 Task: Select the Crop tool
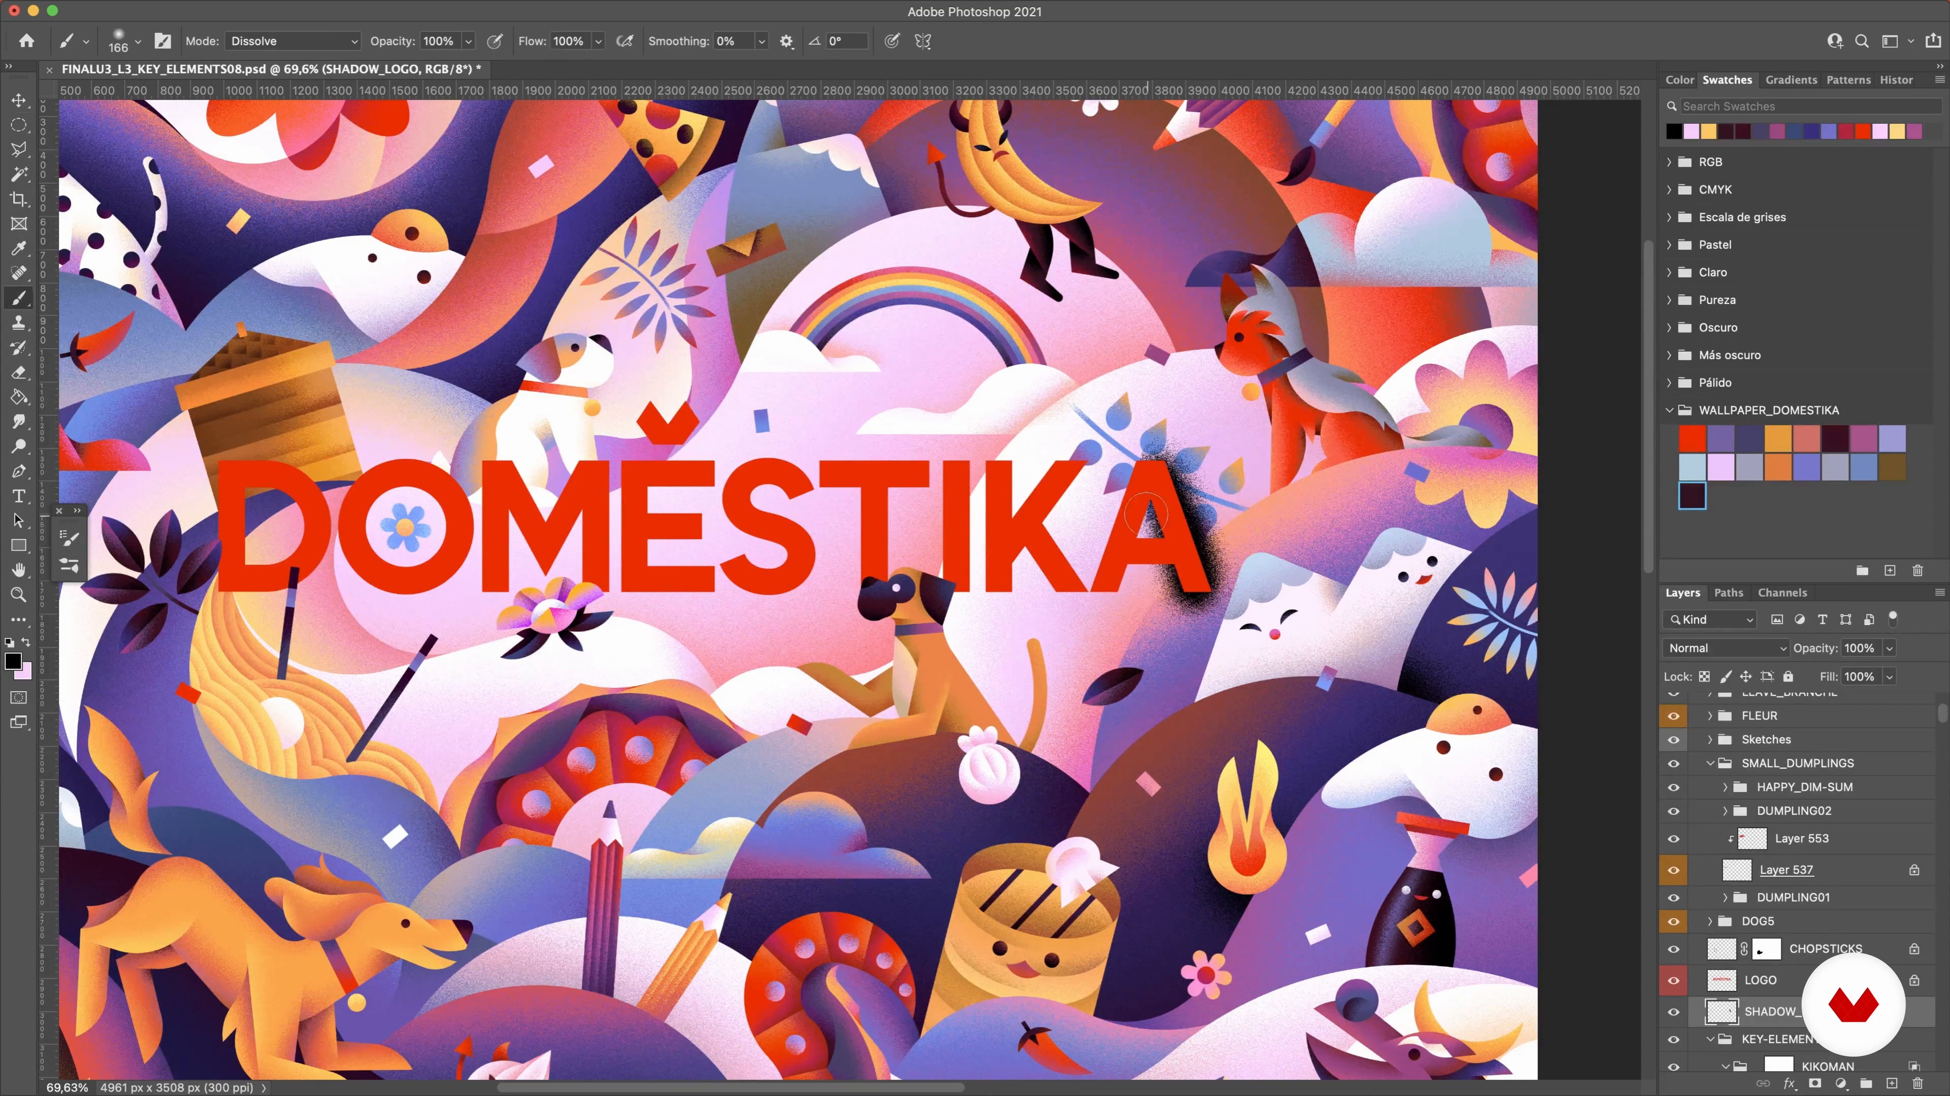tap(19, 199)
